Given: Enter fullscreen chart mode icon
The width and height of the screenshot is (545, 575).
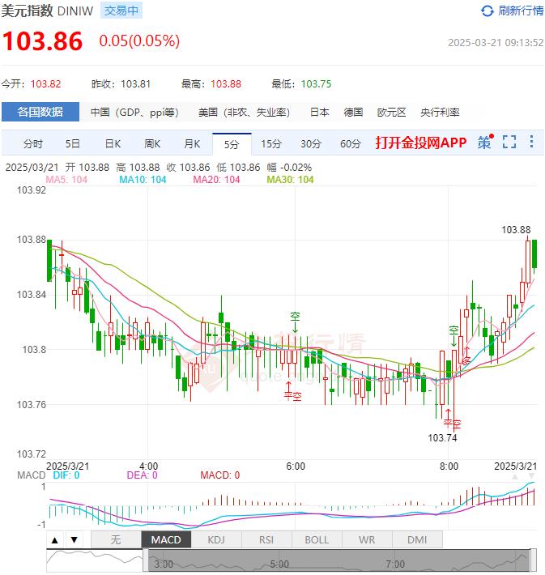Looking at the screenshot, I should click(509, 142).
